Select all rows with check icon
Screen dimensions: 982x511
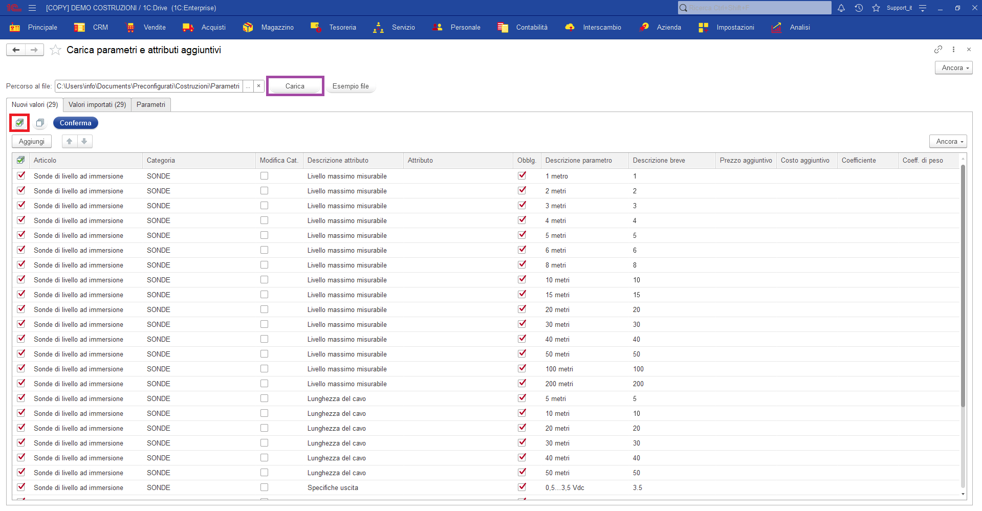tap(19, 123)
